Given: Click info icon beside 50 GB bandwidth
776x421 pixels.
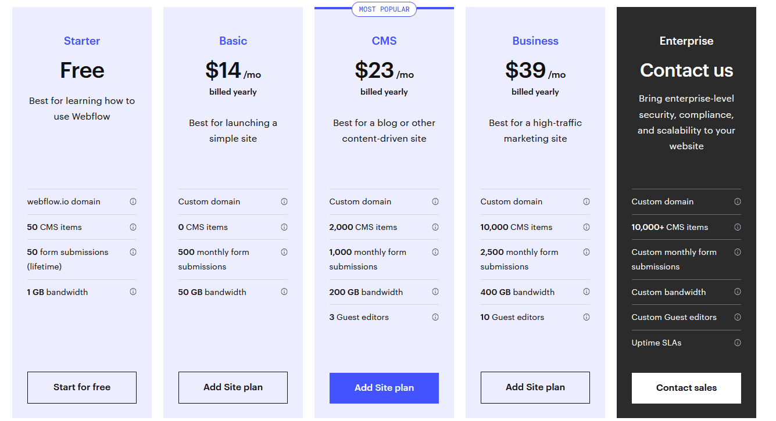Looking at the screenshot, I should pyautogui.click(x=284, y=292).
